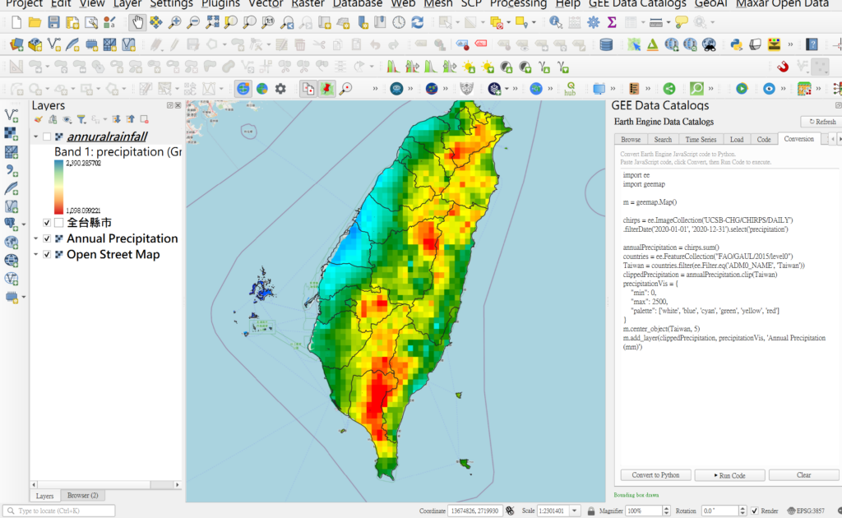Switch to the Time Series tab
The height and width of the screenshot is (518, 842).
[701, 140]
